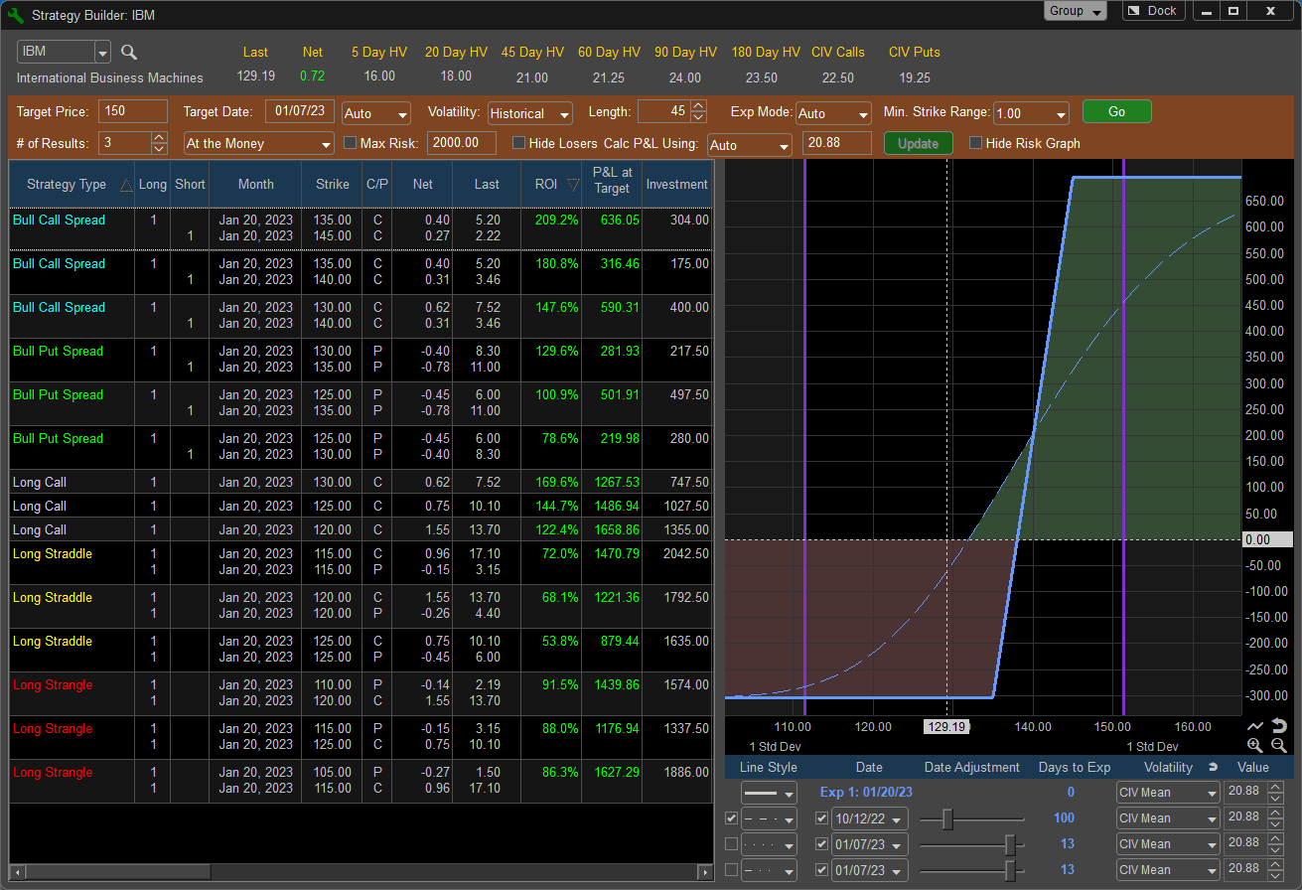Click the Dock button
Screen dimensions: 1302x890
[1152, 11]
